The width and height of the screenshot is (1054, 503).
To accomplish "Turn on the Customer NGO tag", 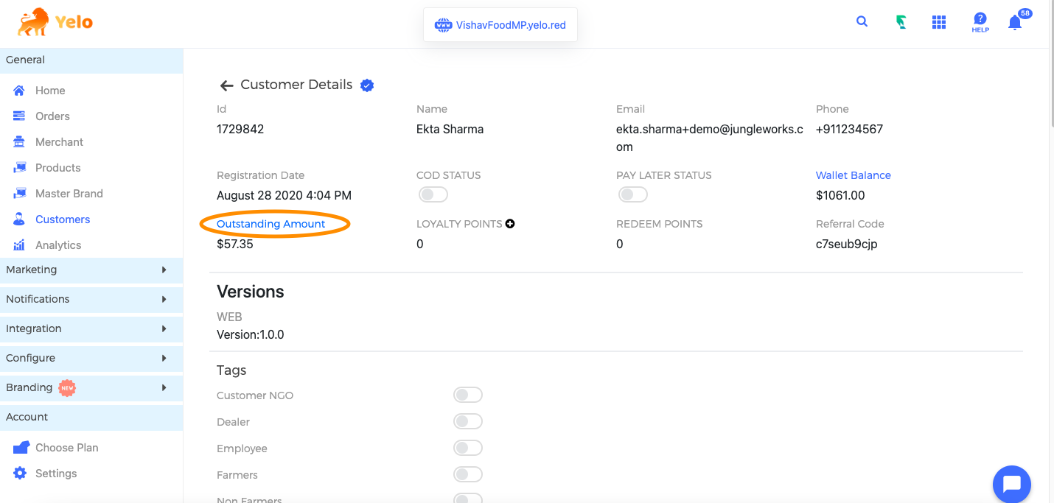I will point(467,395).
